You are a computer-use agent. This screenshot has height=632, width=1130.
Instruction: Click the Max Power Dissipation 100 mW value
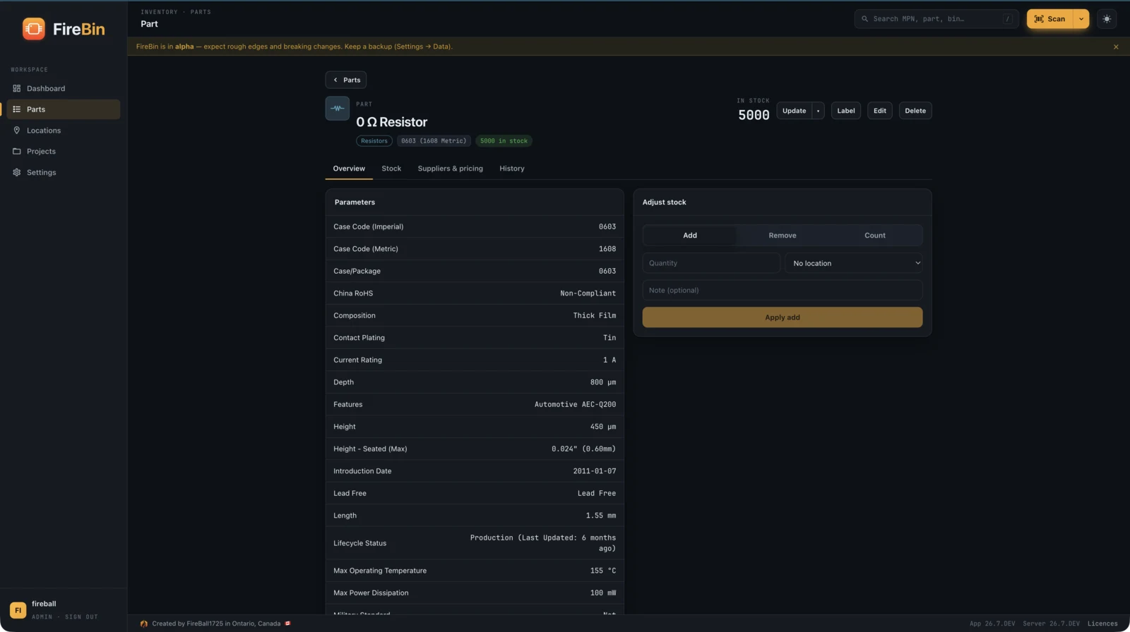603,593
